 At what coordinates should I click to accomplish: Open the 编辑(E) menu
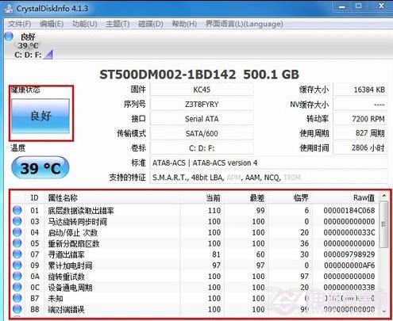pos(52,24)
